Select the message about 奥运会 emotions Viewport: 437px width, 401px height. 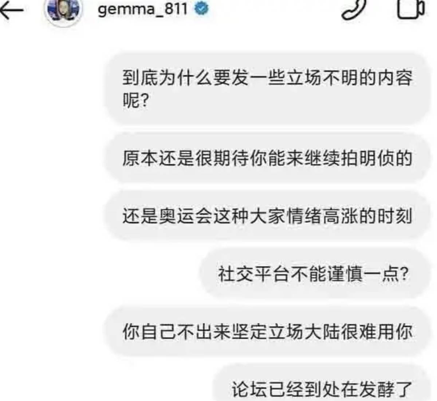[268, 217]
